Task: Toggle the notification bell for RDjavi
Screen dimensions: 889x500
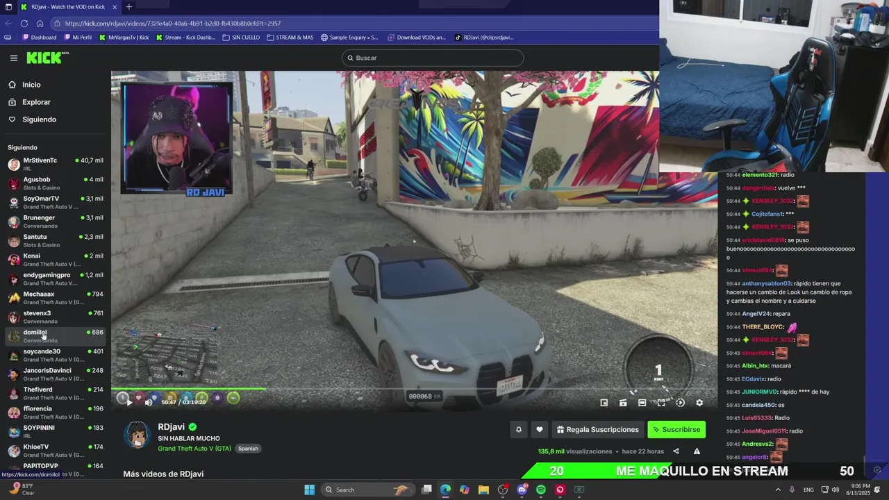Action: coord(518,430)
